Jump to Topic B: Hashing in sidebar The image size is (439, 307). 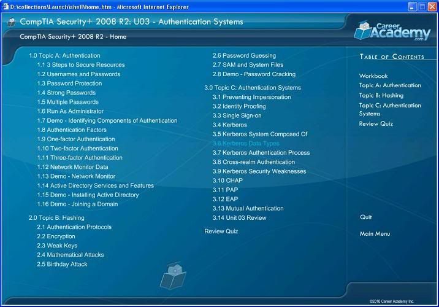pos(381,95)
